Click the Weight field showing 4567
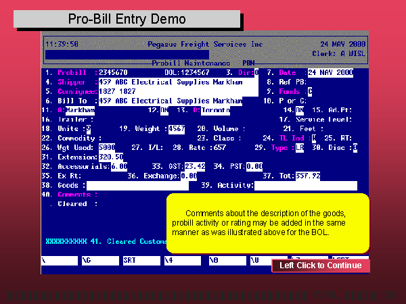Screen dimensions: 406x304 point(177,128)
